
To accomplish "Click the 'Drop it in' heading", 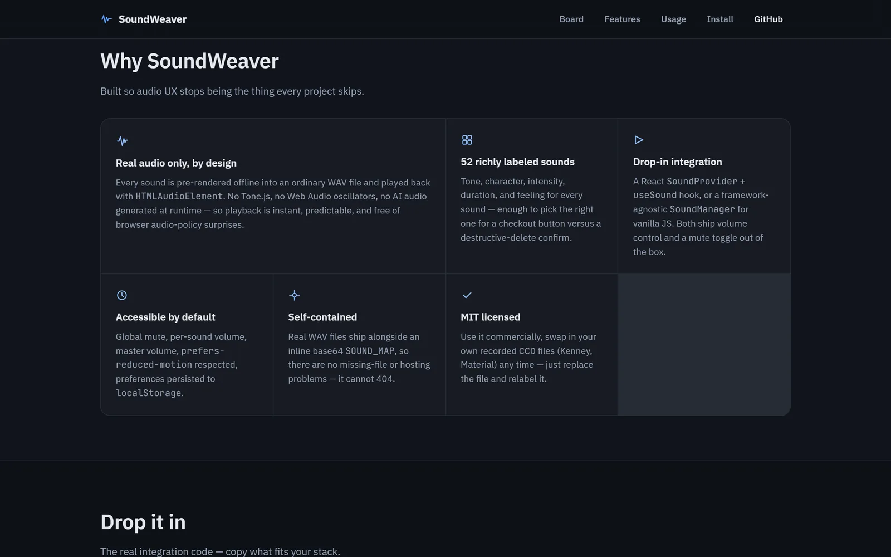I will (x=143, y=522).
